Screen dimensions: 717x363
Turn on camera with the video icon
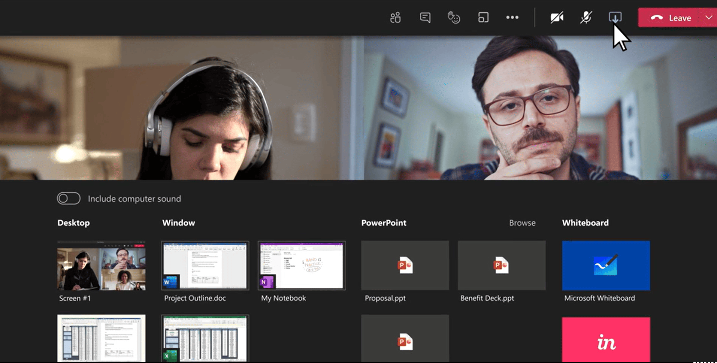557,18
